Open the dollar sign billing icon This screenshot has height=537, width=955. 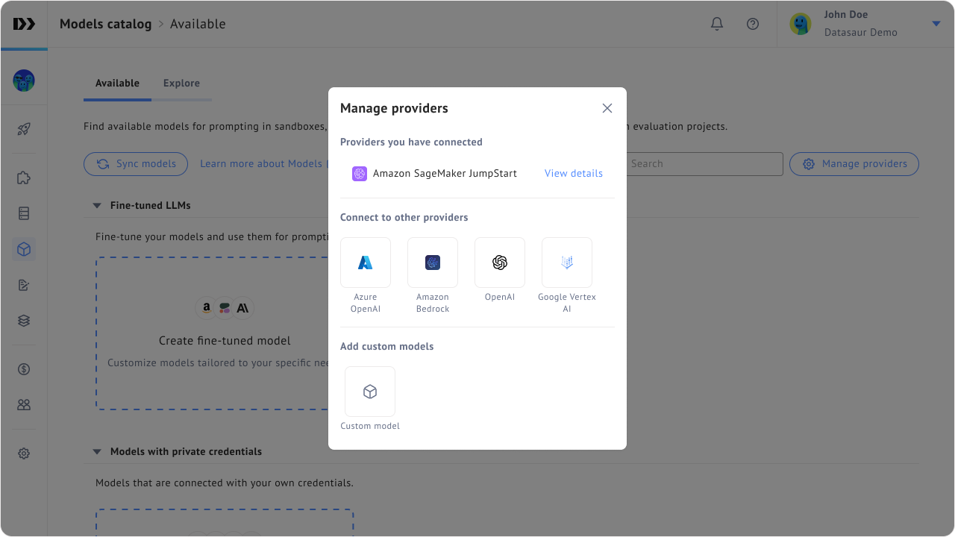pyautogui.click(x=24, y=369)
